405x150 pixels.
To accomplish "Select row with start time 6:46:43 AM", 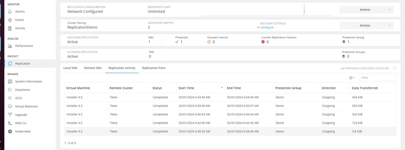I will (230, 114).
